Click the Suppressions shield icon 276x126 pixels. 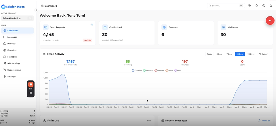[5, 70]
